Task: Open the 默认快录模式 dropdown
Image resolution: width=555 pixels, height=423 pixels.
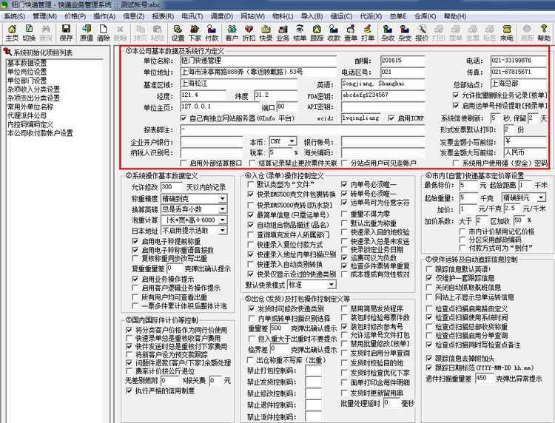Action: [331, 285]
